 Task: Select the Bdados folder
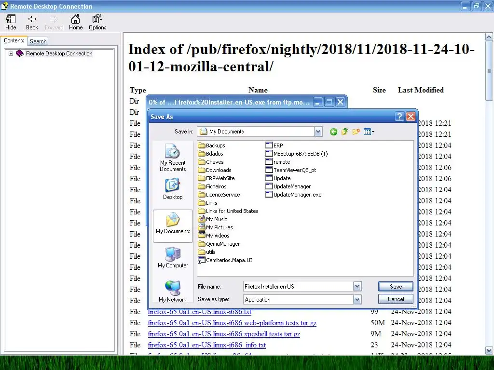coord(210,154)
